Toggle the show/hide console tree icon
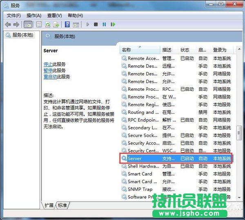 click(28, 24)
